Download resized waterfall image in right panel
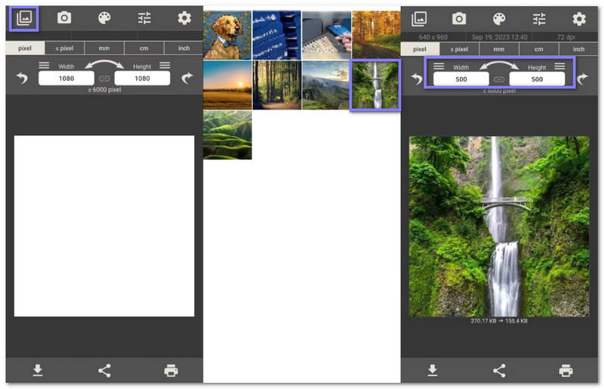Image resolution: width=604 pixels, height=389 pixels. [433, 370]
